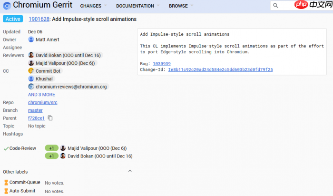This screenshot has width=333, height=196.
Task: Open the master branch link
Action: 35,110
